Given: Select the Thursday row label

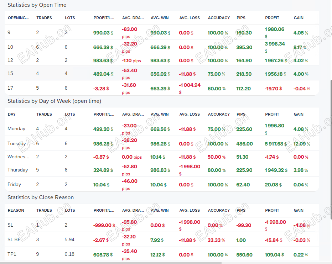Looking at the screenshot, I should click(x=17, y=170).
